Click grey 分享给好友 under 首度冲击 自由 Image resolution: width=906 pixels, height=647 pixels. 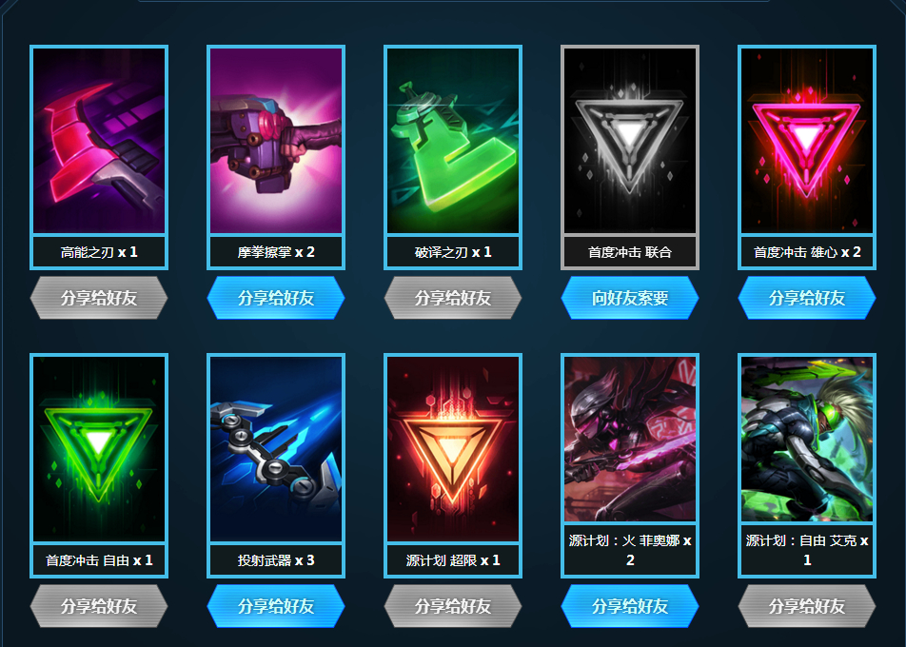(x=99, y=606)
